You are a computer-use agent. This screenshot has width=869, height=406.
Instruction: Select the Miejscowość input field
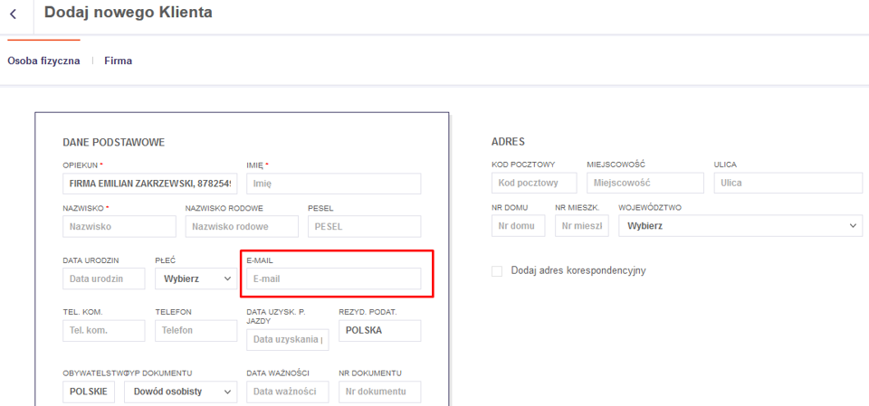click(645, 183)
